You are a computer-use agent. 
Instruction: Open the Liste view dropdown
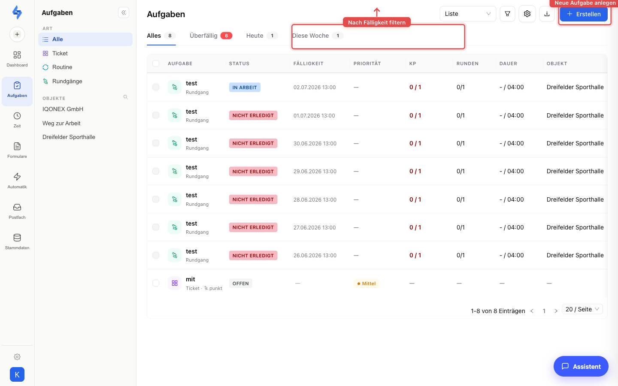(468, 14)
